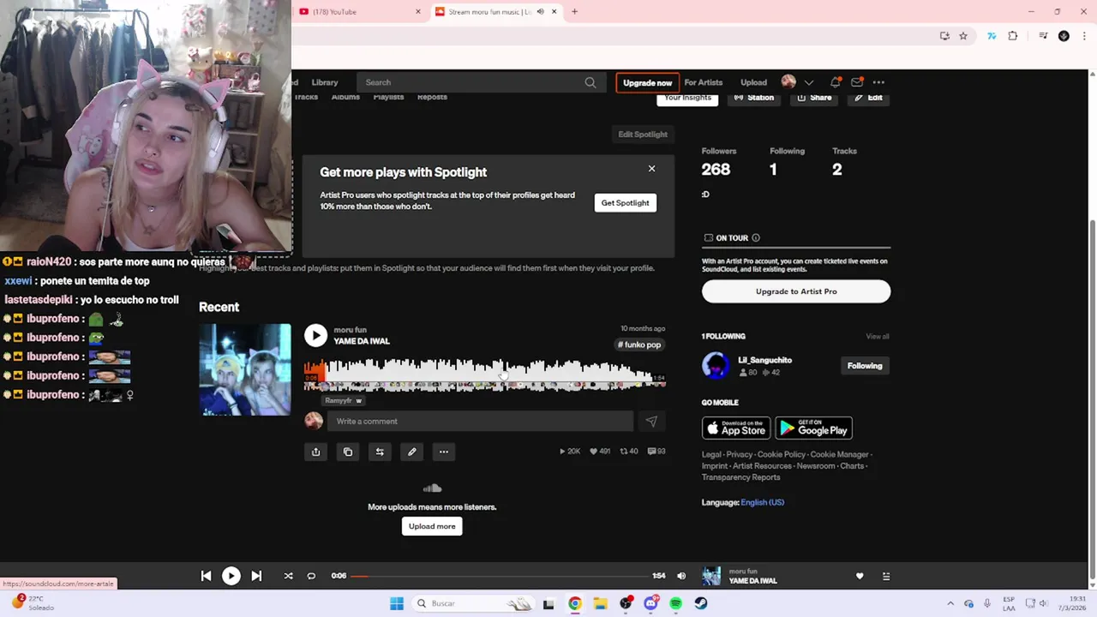Switch to the Albums tab
This screenshot has height=617, width=1097.
pyautogui.click(x=345, y=97)
